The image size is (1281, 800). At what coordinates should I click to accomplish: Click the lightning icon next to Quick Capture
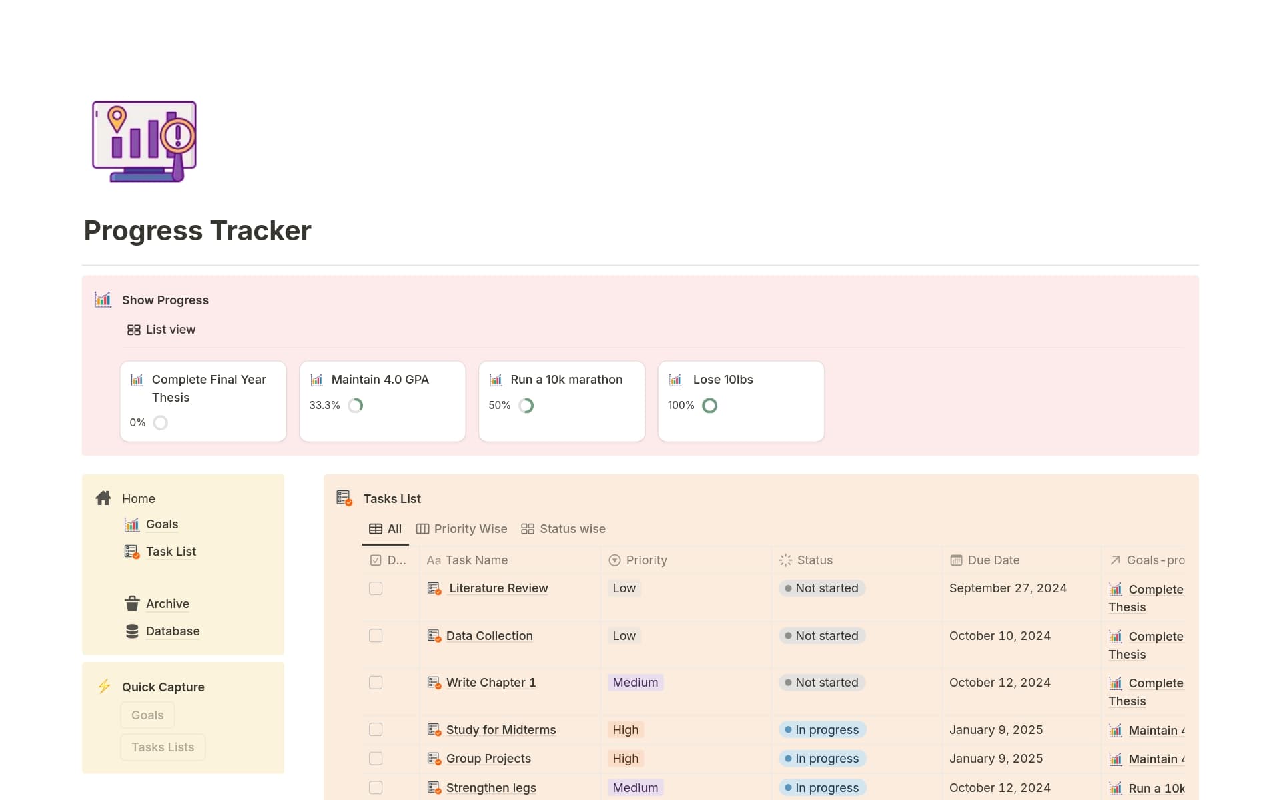click(104, 687)
